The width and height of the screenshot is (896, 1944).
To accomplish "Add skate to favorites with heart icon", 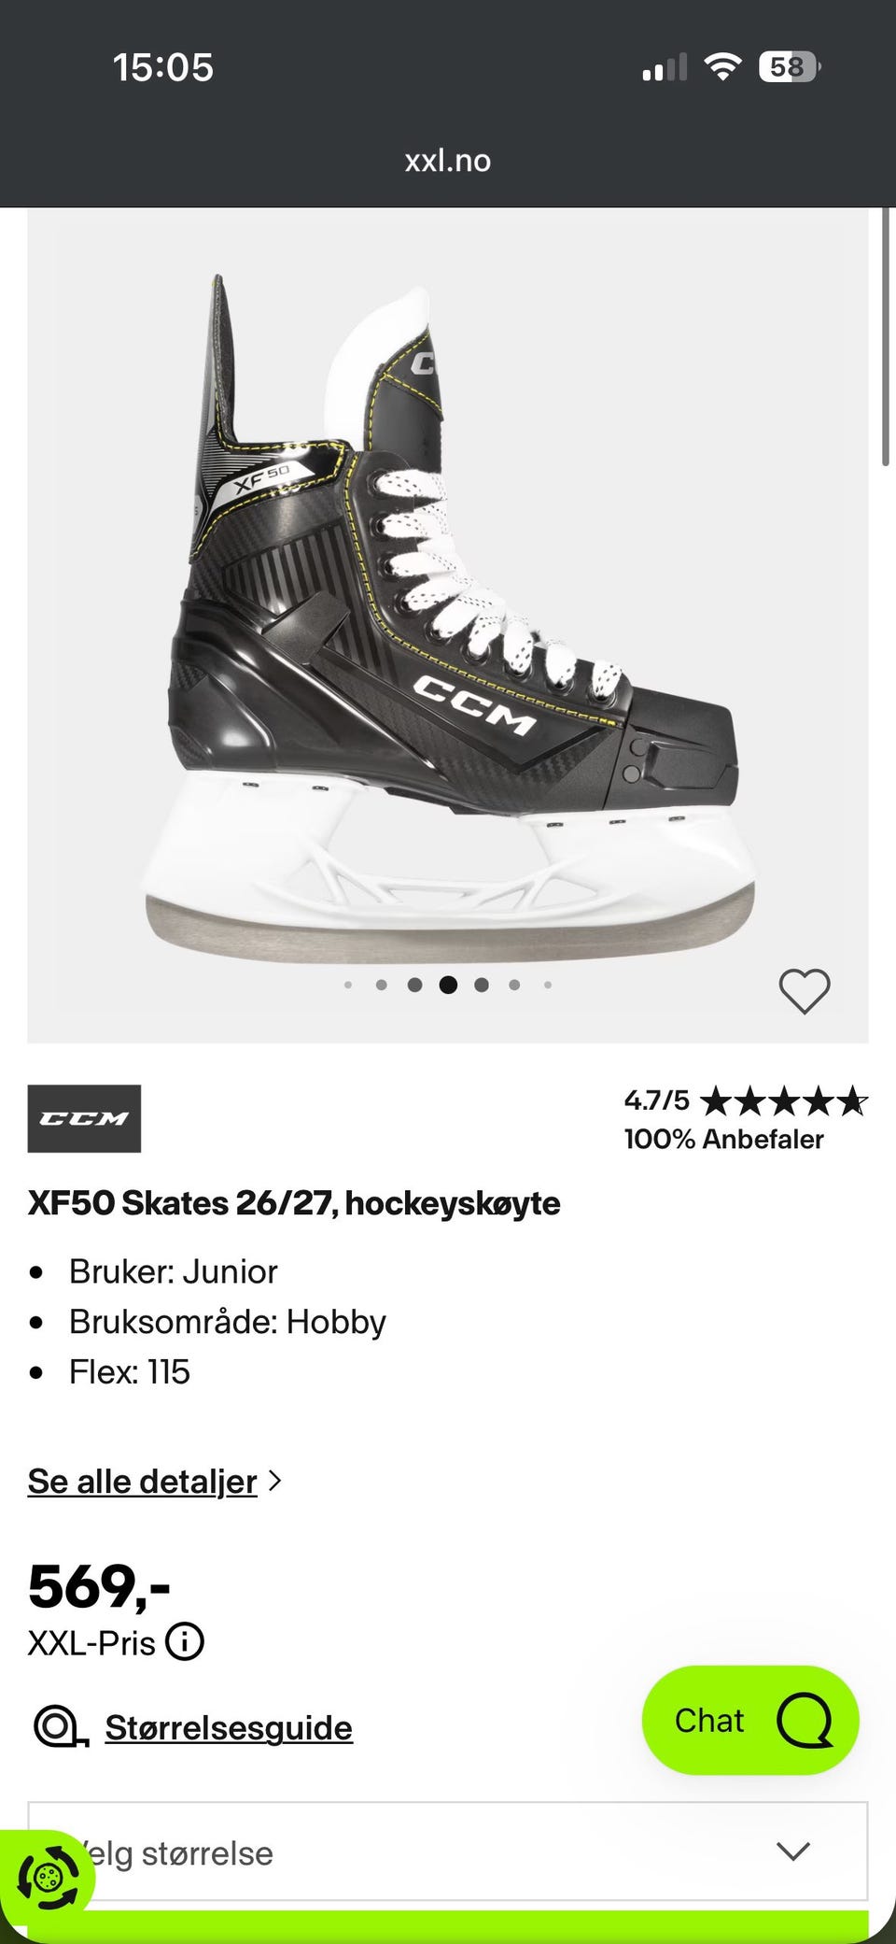I will pos(805,990).
